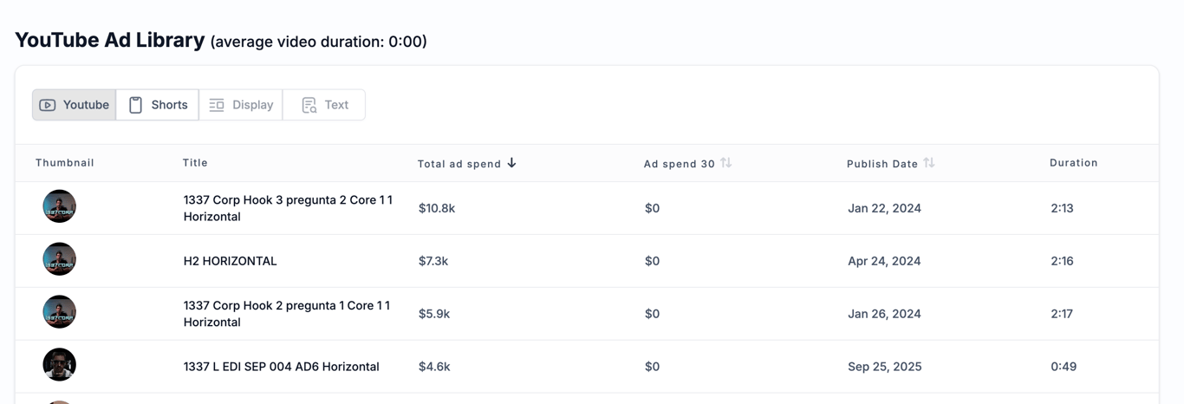This screenshot has height=404, width=1184.
Task: Sort by Total ad spend arrow
Action: [512, 163]
